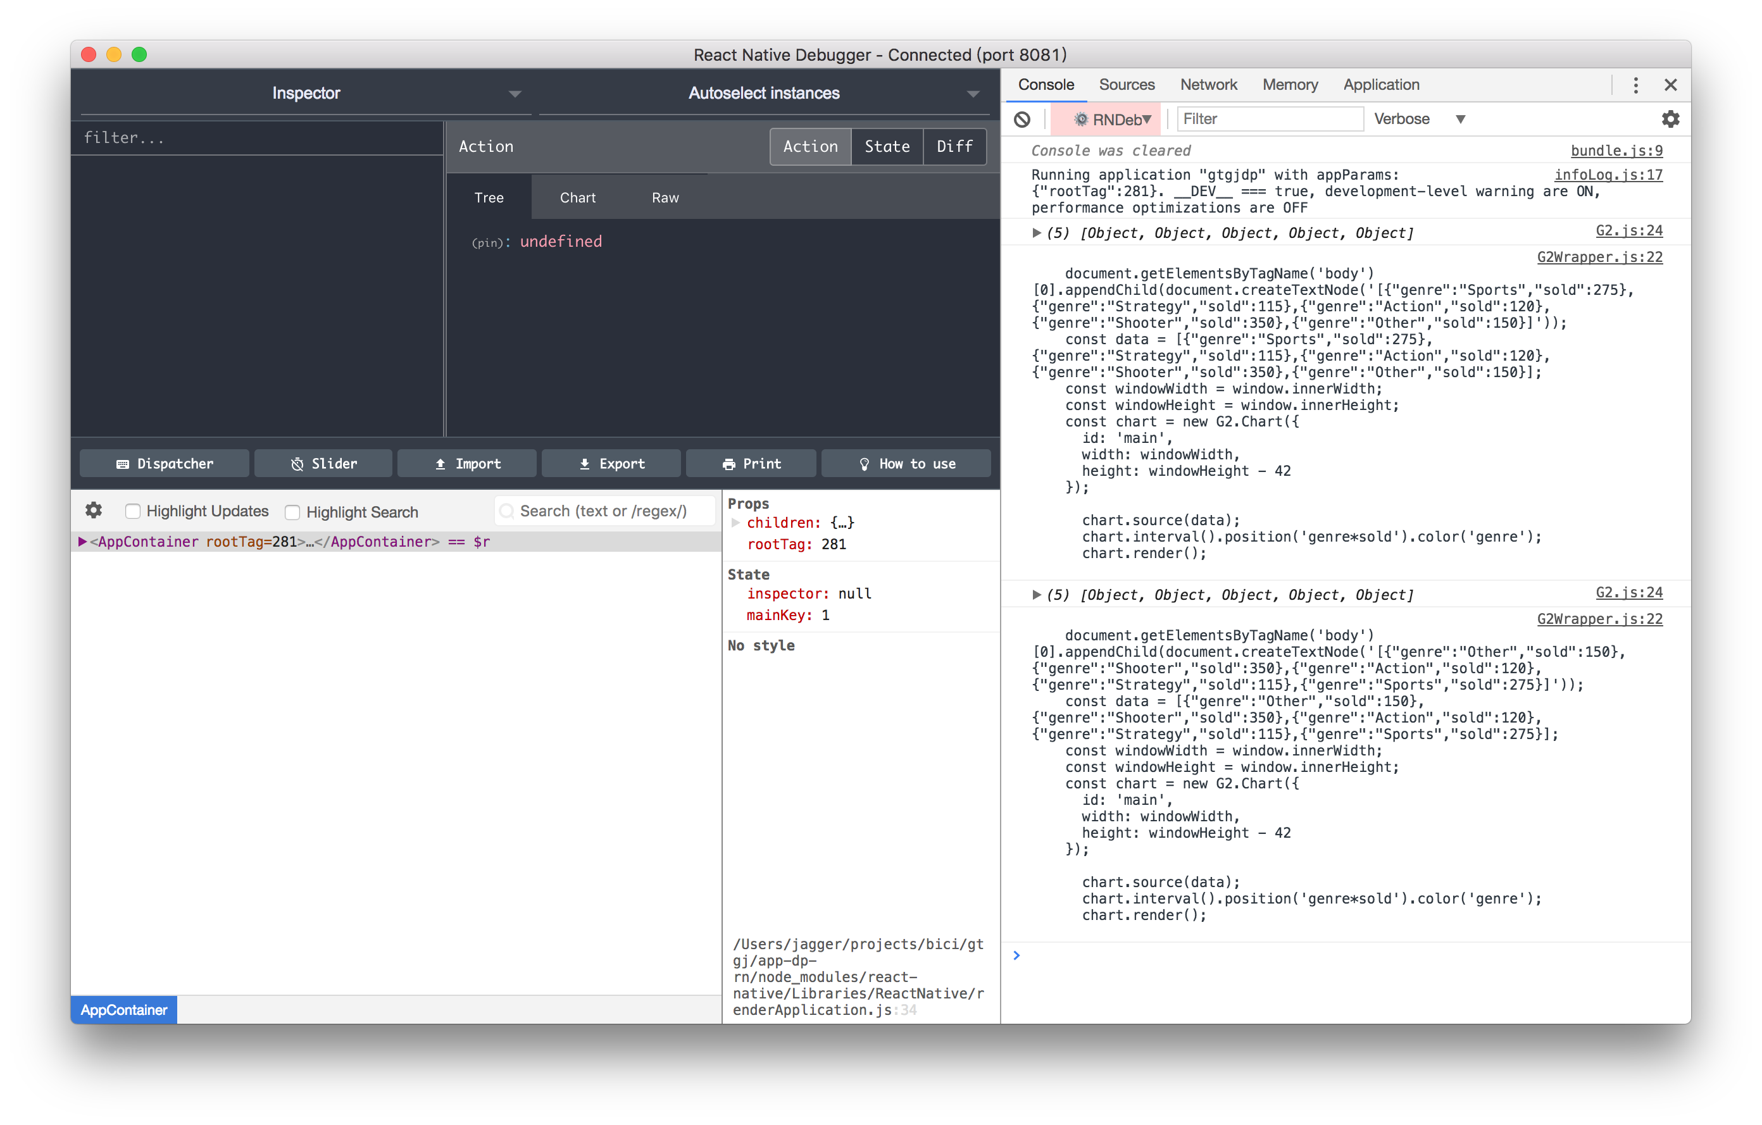This screenshot has width=1762, height=1125.
Task: Export the current state
Action: pyautogui.click(x=611, y=463)
